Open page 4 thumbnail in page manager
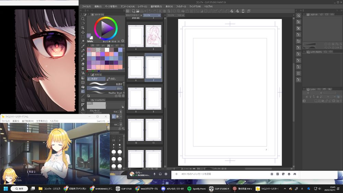This screenshot has height=193, width=343. tap(136, 36)
